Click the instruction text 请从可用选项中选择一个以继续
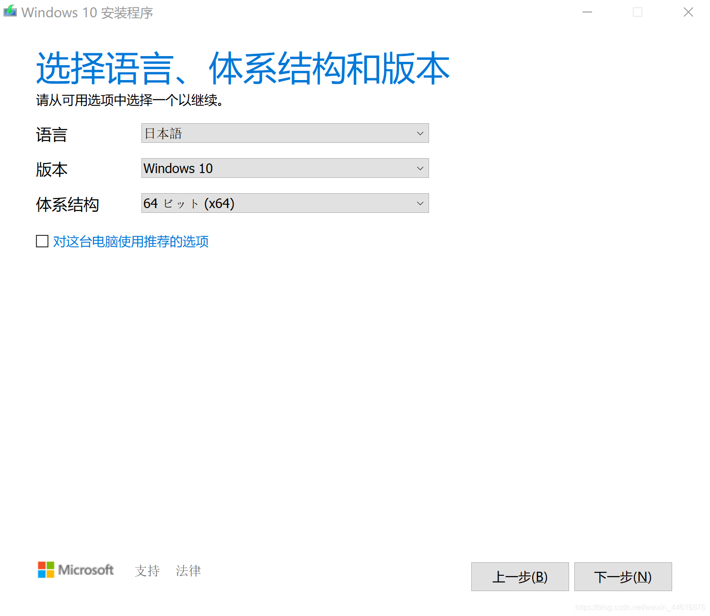710x616 pixels. (x=129, y=100)
